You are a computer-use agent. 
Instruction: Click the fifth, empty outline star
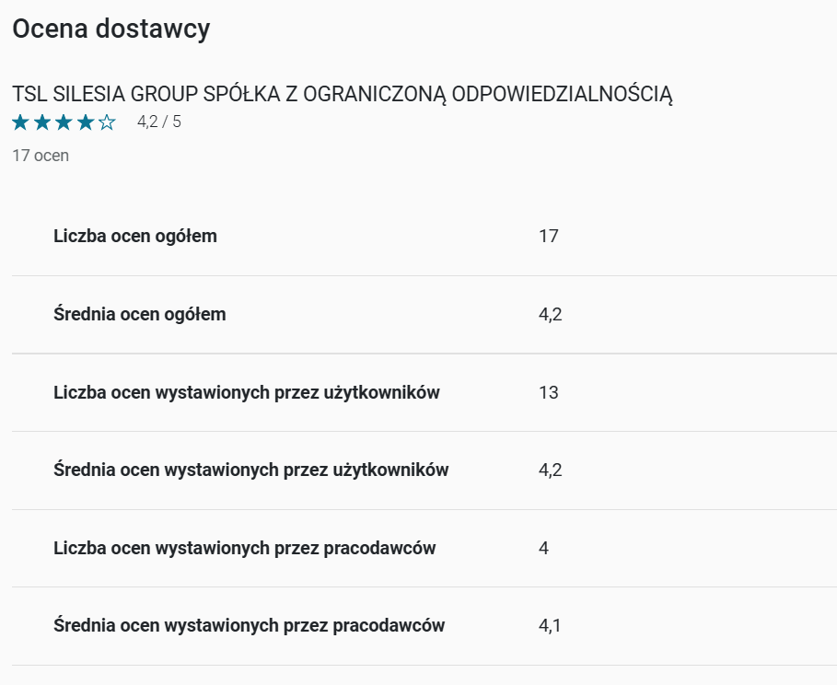(x=108, y=122)
